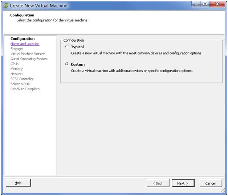Select the Typical configuration radio button
228x196 pixels.
tap(67, 47)
